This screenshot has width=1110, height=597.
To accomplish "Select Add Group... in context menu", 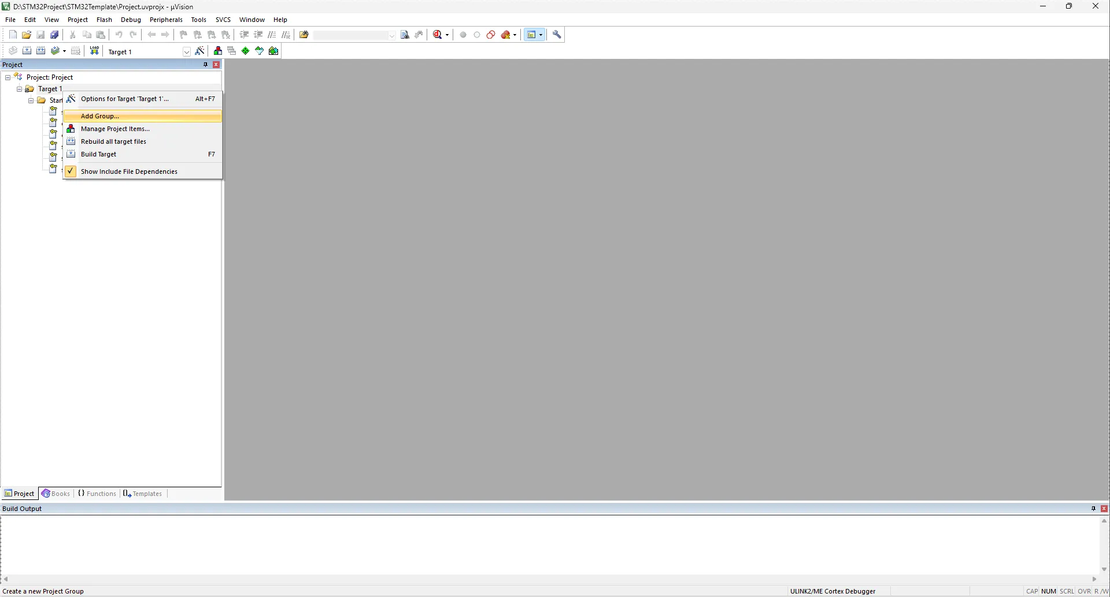I will [x=143, y=116].
